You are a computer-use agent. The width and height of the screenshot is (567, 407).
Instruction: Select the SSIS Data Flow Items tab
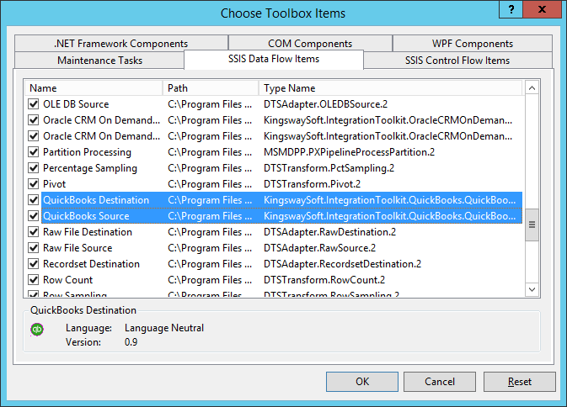coord(274,59)
